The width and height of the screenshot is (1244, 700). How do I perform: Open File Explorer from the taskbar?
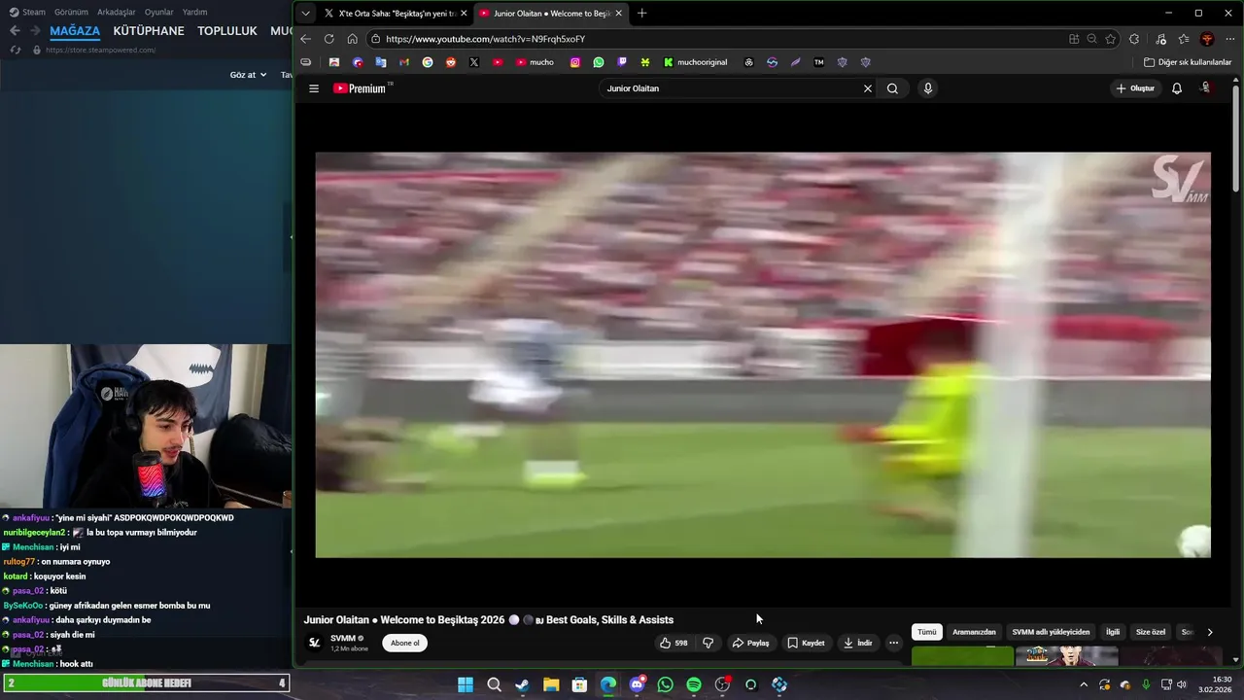pyautogui.click(x=551, y=684)
